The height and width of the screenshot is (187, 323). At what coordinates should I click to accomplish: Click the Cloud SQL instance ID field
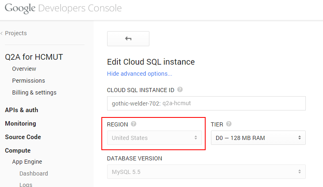click(x=206, y=103)
